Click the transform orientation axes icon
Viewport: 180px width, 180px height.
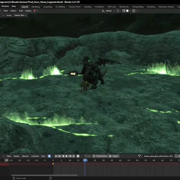point(103,11)
